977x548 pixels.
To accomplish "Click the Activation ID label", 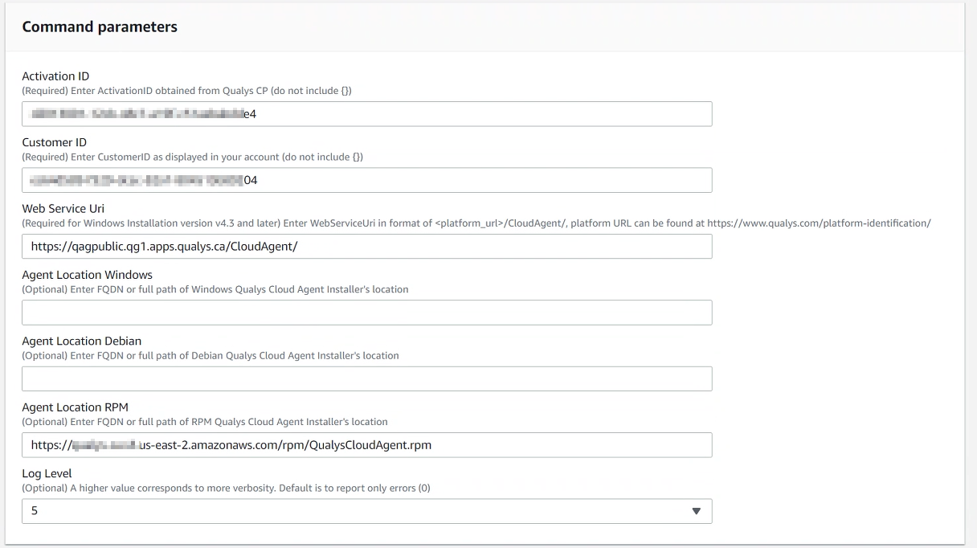I will click(55, 76).
